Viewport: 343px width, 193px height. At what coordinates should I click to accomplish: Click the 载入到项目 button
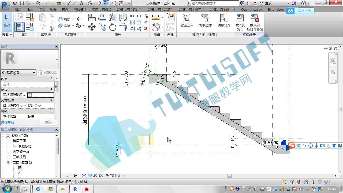point(240,23)
